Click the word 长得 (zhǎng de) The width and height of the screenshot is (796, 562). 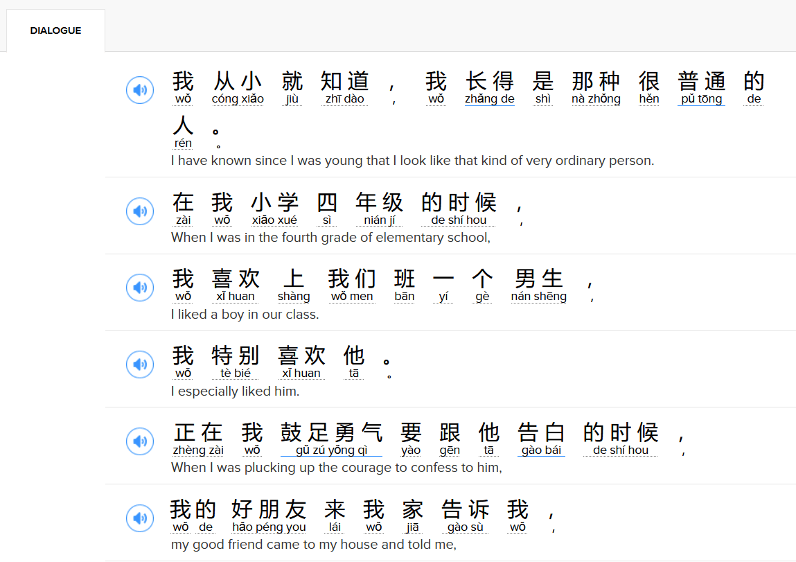point(490,82)
